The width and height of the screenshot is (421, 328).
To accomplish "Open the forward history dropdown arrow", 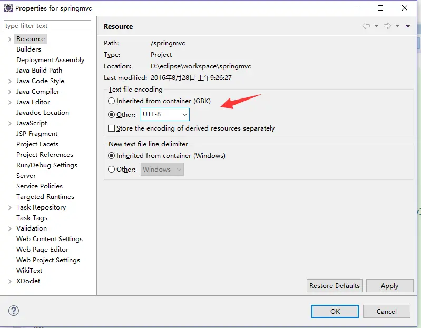I will click(397, 26).
